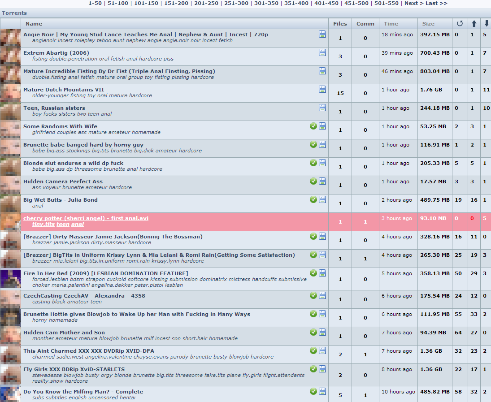Open the Fly Girls XXX BDRip XviD-STARLETS title
491x402 pixels.
click(74, 369)
